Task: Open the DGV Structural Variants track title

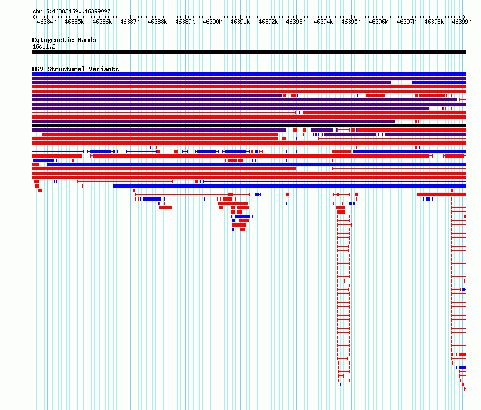Action: point(76,69)
